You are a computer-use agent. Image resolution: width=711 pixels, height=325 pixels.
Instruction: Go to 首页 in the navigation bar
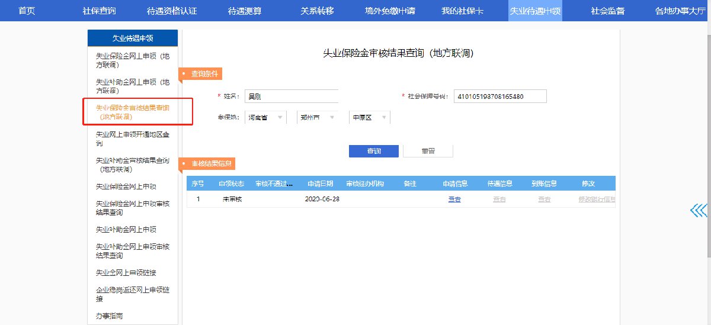pyautogui.click(x=27, y=11)
